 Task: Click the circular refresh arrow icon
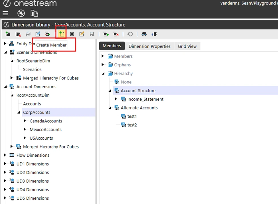click(x=130, y=34)
